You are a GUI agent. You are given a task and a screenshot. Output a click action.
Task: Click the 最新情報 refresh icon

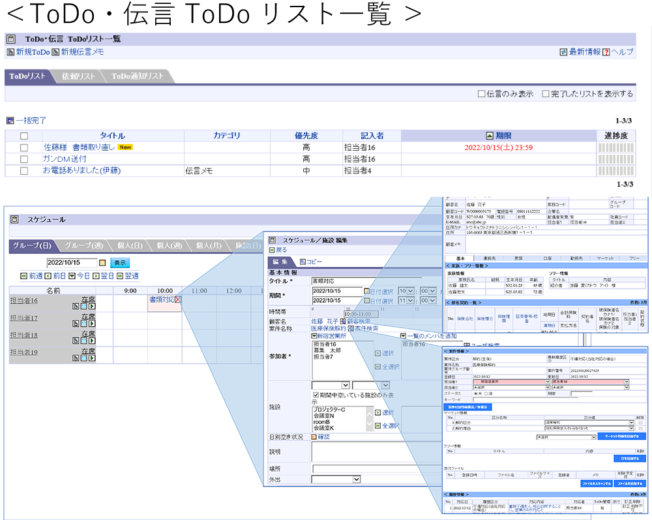[563, 52]
